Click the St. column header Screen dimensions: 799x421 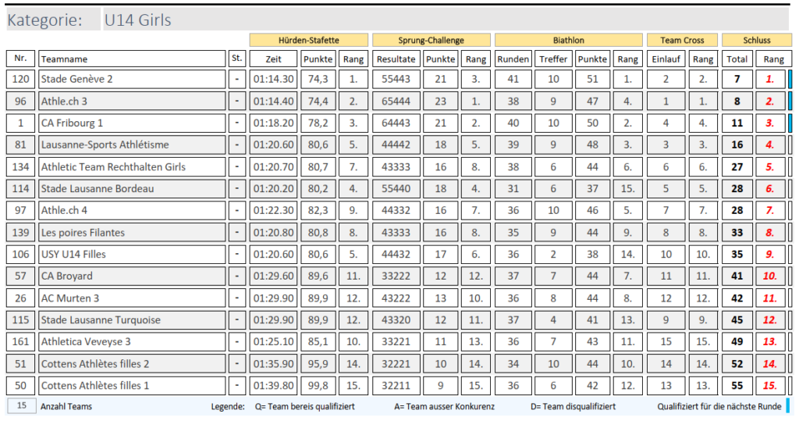(x=237, y=59)
